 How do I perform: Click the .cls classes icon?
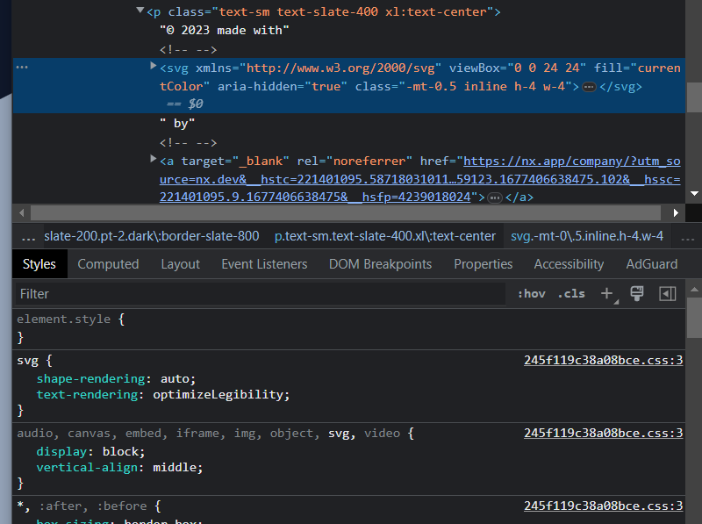click(570, 293)
